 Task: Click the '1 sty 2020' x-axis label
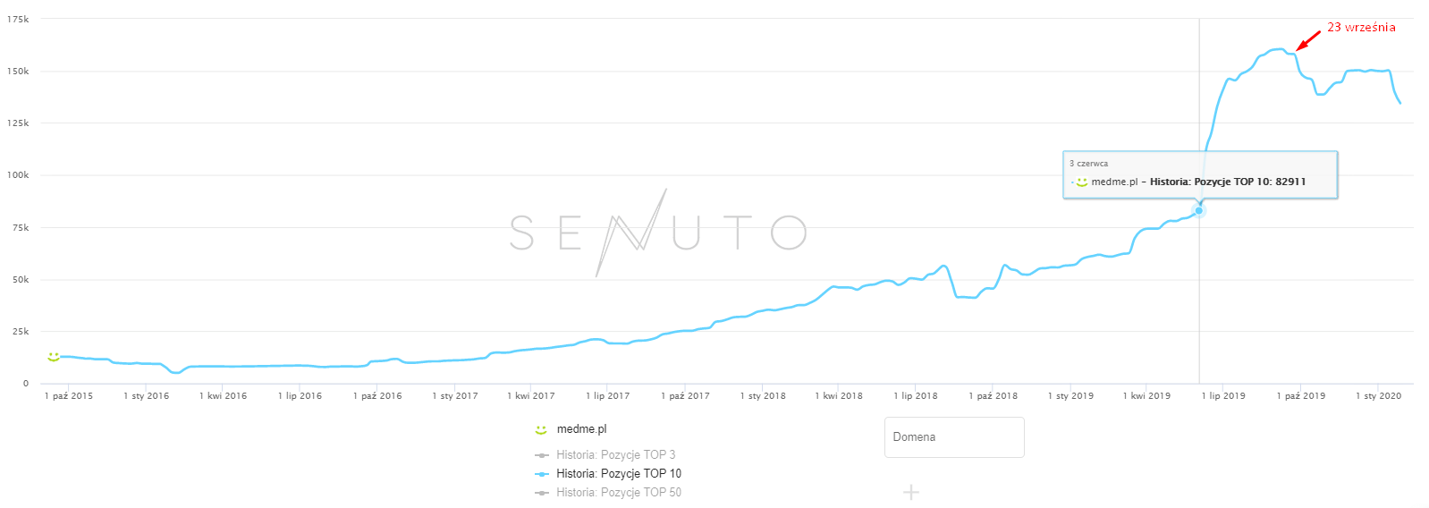[x=1378, y=395]
